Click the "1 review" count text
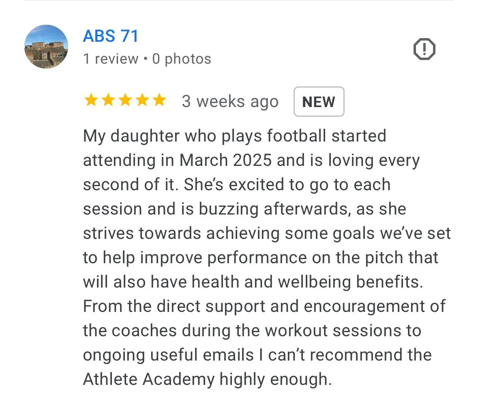Screen dimensions: 478x408 point(110,59)
